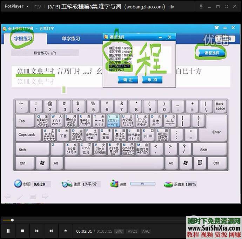
Task: Open a file with the eject icon
Action: [x=66, y=231]
